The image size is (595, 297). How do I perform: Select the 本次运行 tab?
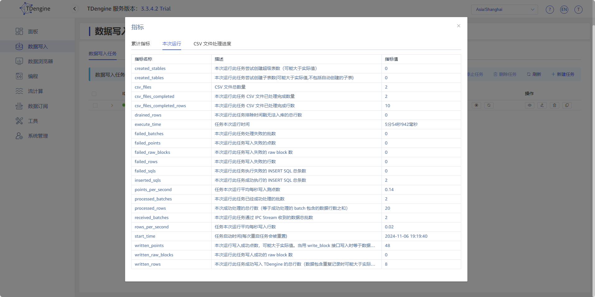(171, 44)
